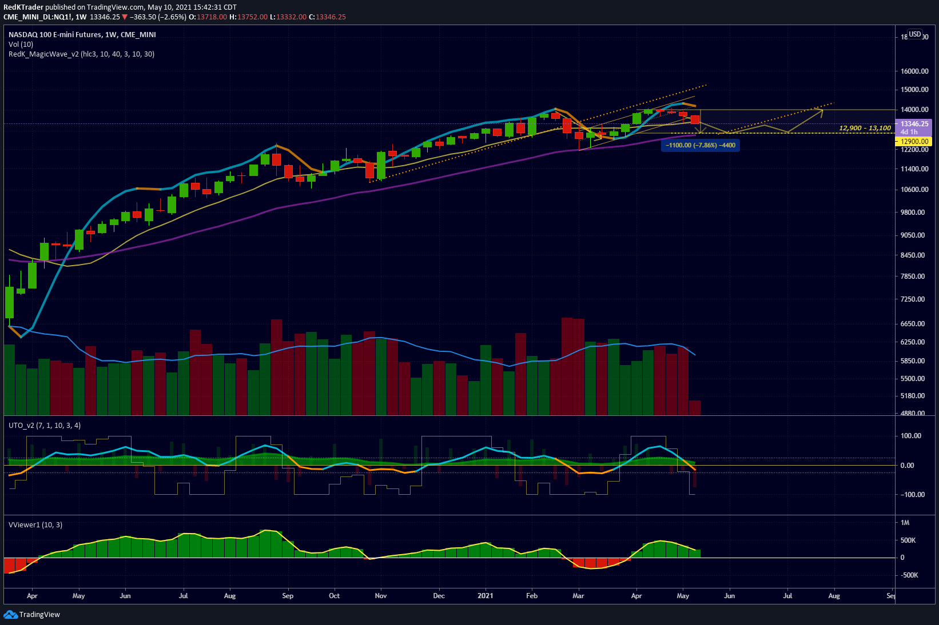Click the -1100.00 (-7.86%) measurement label

(x=701, y=145)
